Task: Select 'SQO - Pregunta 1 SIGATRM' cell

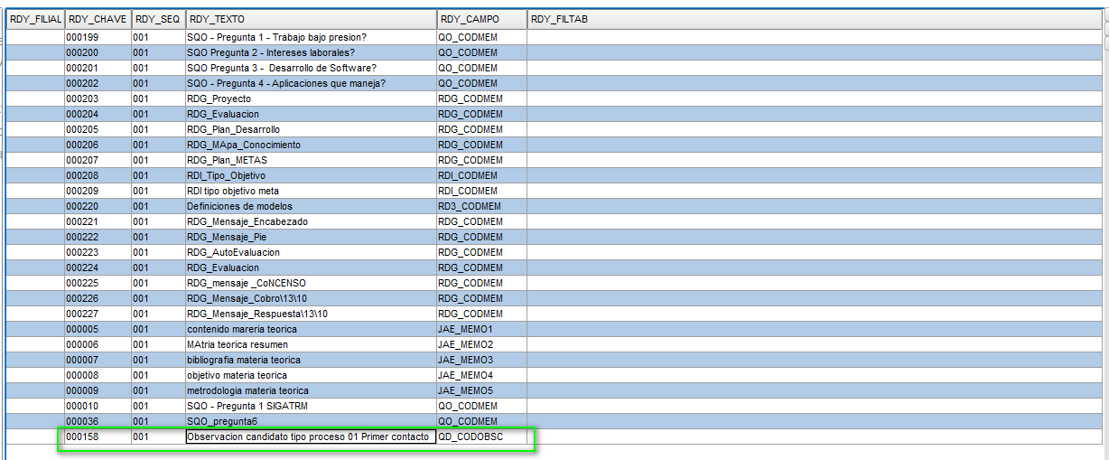Action: (312, 406)
